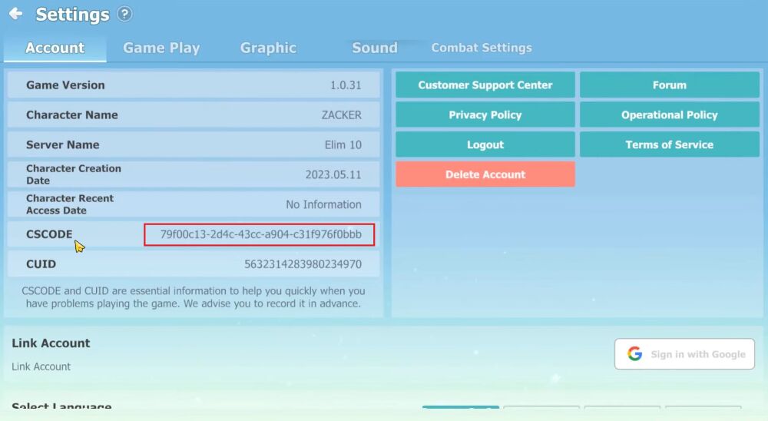768x421 pixels.
Task: Select the Graphic tab
Action: coord(268,48)
